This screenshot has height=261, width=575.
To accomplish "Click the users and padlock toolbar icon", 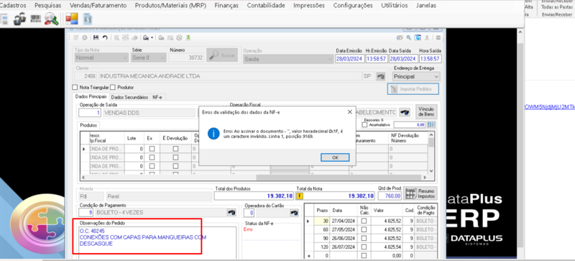I will click(x=19, y=19).
